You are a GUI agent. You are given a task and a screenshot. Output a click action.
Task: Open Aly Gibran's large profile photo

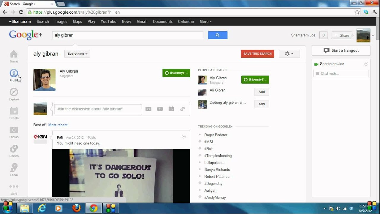[45, 80]
